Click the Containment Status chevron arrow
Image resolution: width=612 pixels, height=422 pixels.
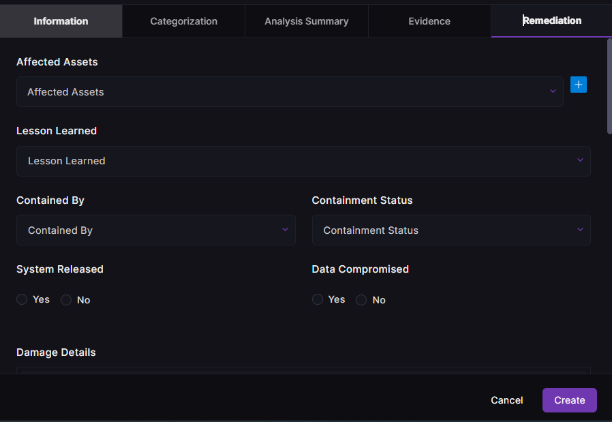pos(580,230)
